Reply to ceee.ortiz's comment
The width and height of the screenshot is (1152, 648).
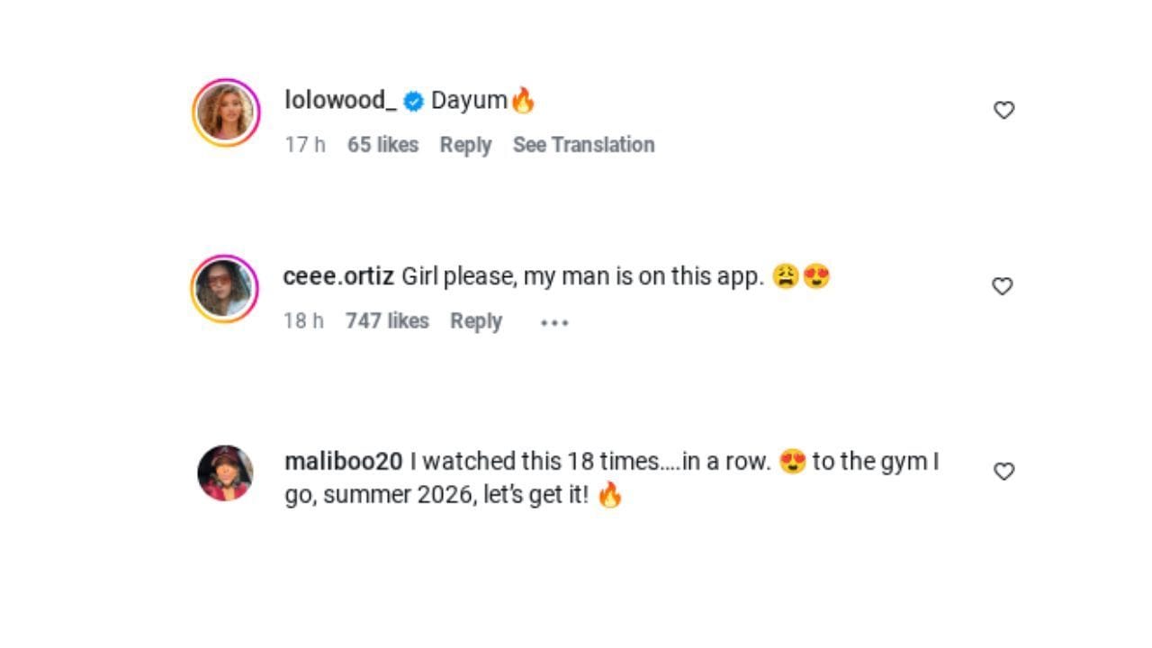click(476, 320)
